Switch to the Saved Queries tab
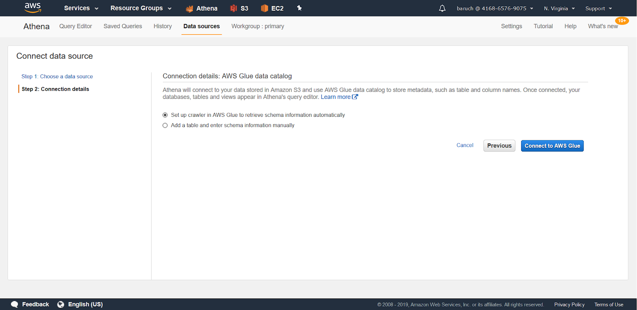This screenshot has width=637, height=310. coord(123,26)
